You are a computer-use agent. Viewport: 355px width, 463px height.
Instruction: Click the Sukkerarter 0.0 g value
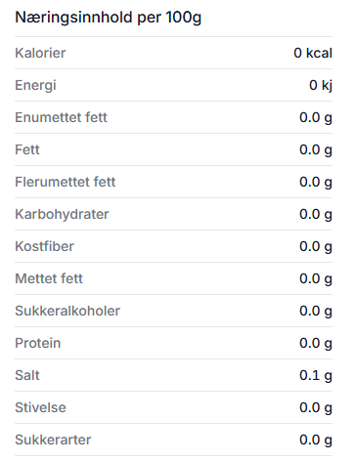(316, 441)
